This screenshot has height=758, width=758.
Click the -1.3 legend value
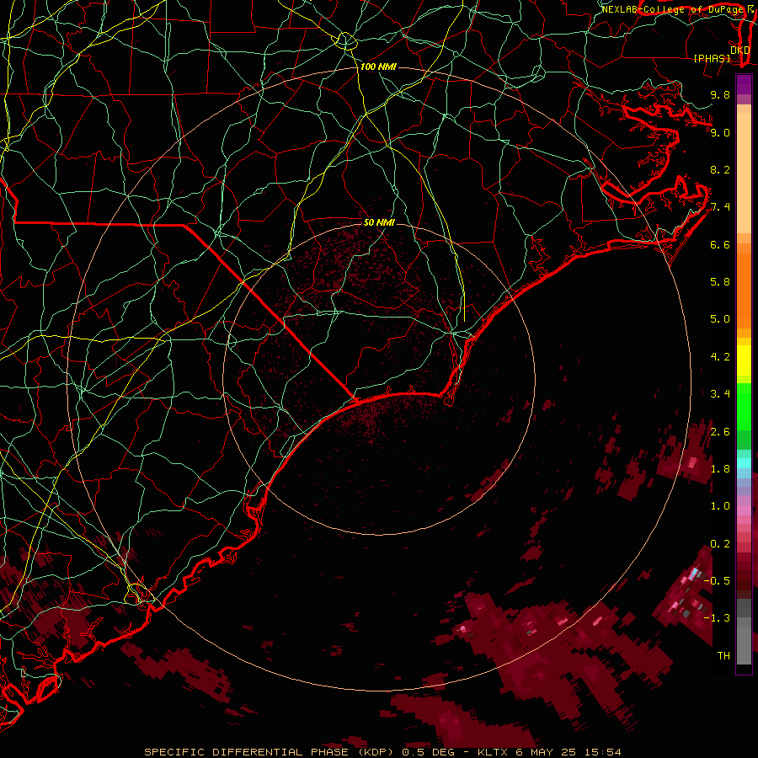[717, 618]
